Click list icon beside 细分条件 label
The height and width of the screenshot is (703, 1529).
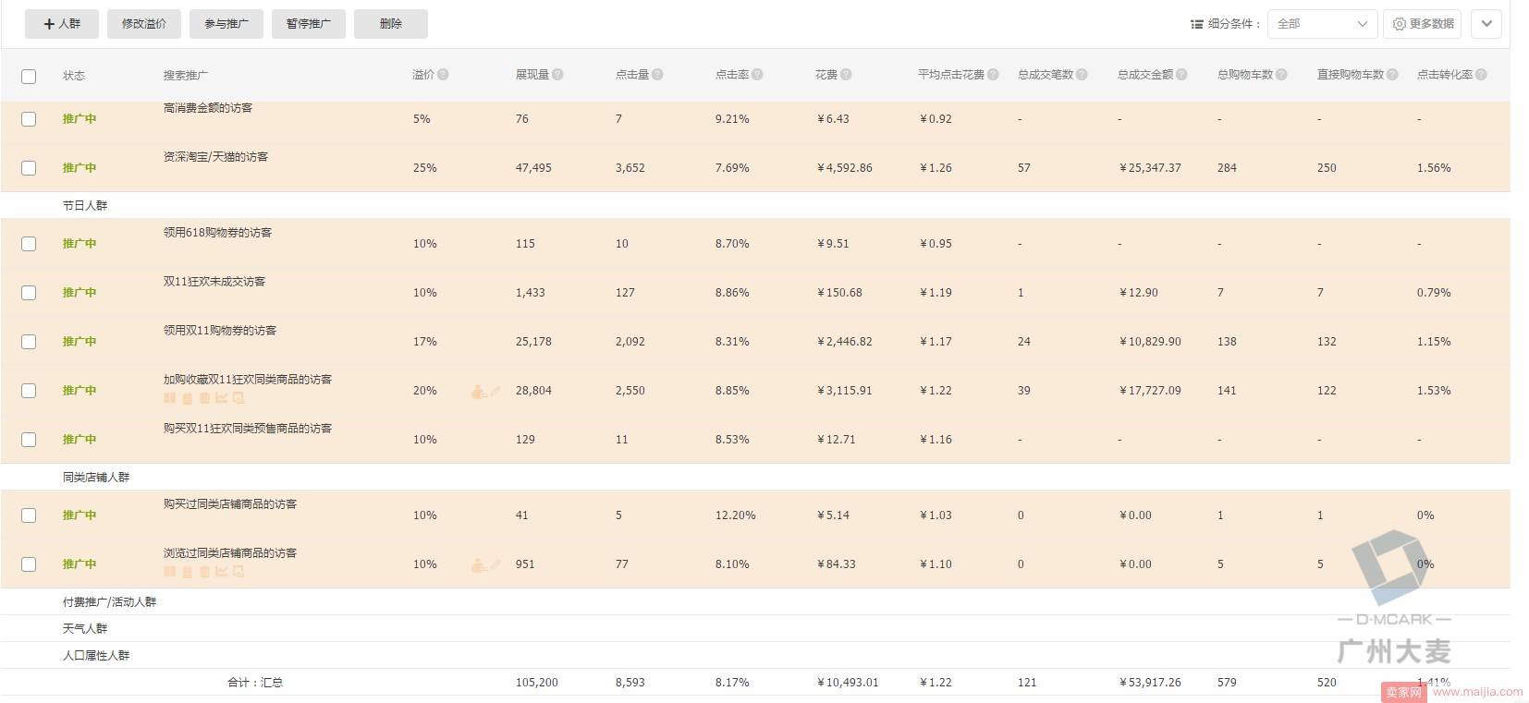(x=1197, y=24)
